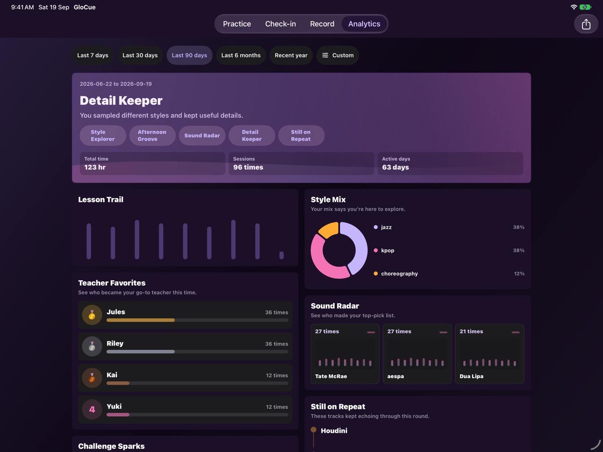
Task: Select the Analytics tab
Action: 364,24
